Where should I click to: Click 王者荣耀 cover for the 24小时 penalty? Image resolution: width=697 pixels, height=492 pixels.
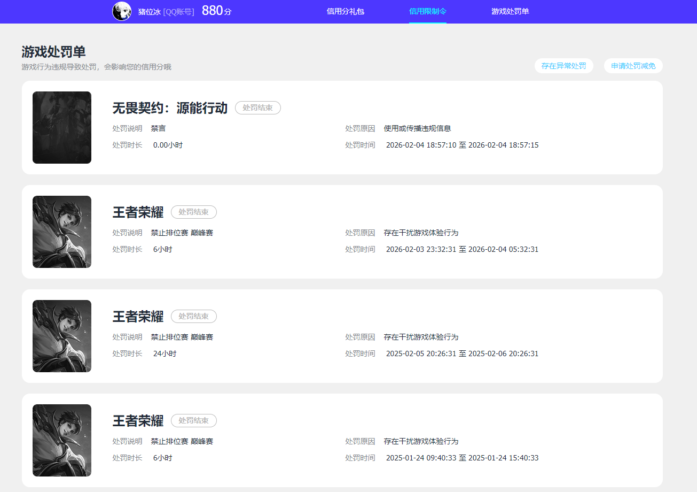[x=62, y=336]
